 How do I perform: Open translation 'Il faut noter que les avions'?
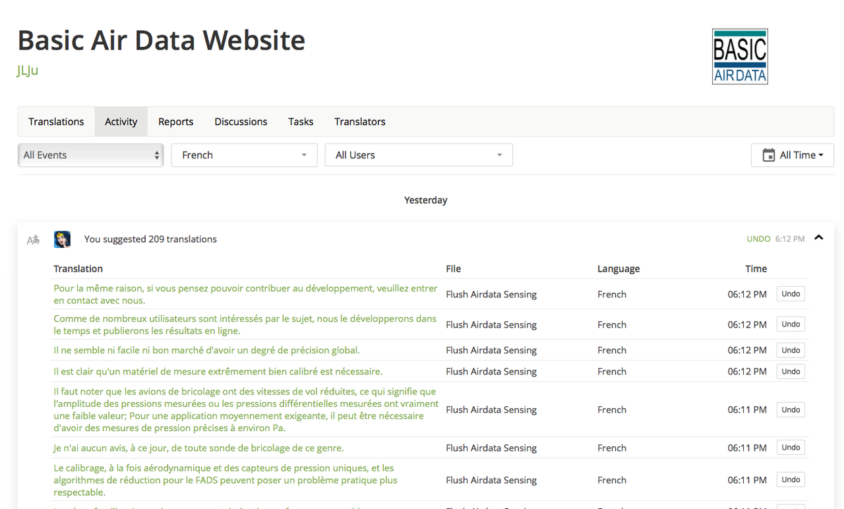[x=246, y=409]
